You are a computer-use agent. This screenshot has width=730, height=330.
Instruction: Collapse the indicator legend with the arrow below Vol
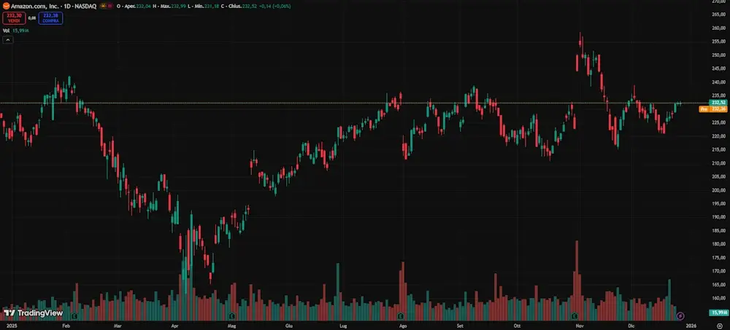coord(7,40)
